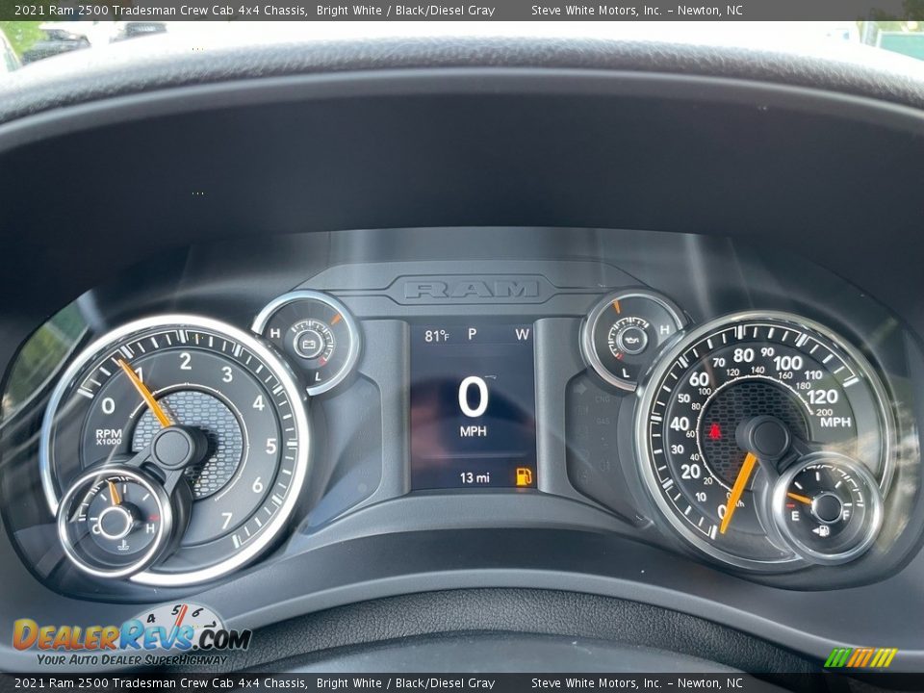Click the H marking on the voltage gauge
Image resolution: width=924 pixels, height=693 pixels.
click(274, 334)
